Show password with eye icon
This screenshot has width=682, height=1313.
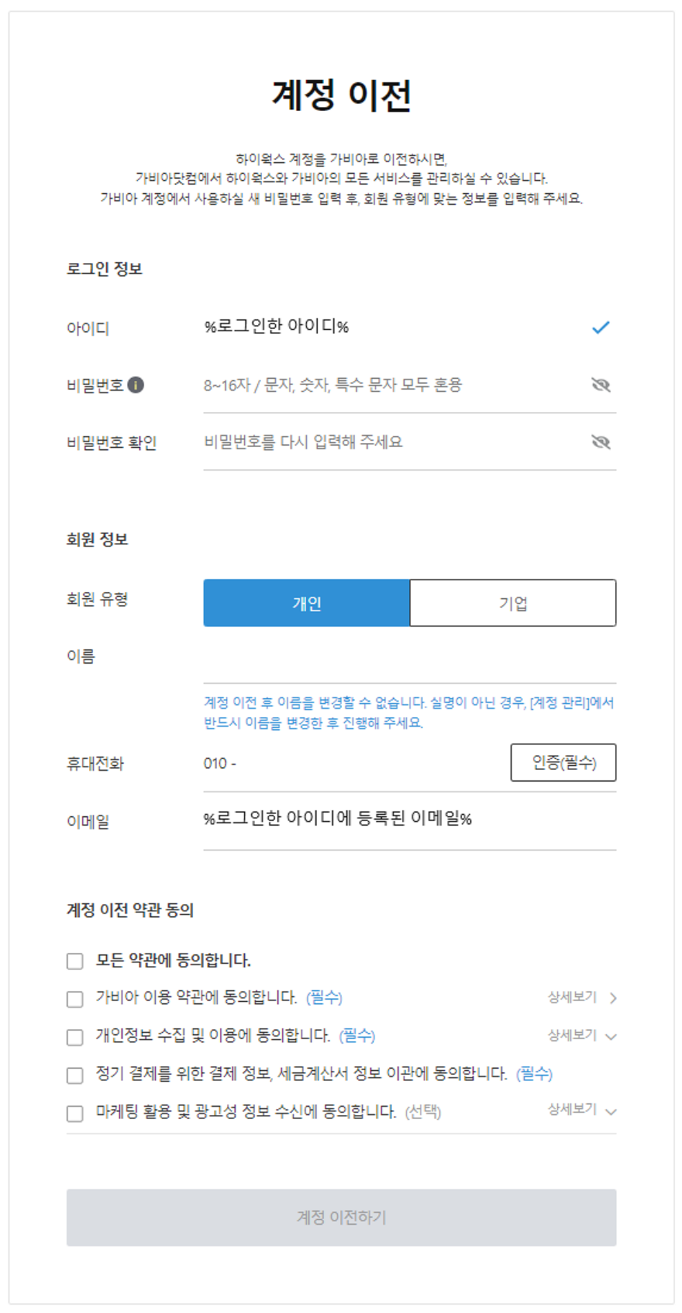tap(601, 385)
